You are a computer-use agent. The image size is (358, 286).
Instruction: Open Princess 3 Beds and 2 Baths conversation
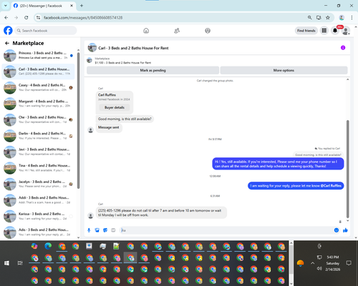38,55
